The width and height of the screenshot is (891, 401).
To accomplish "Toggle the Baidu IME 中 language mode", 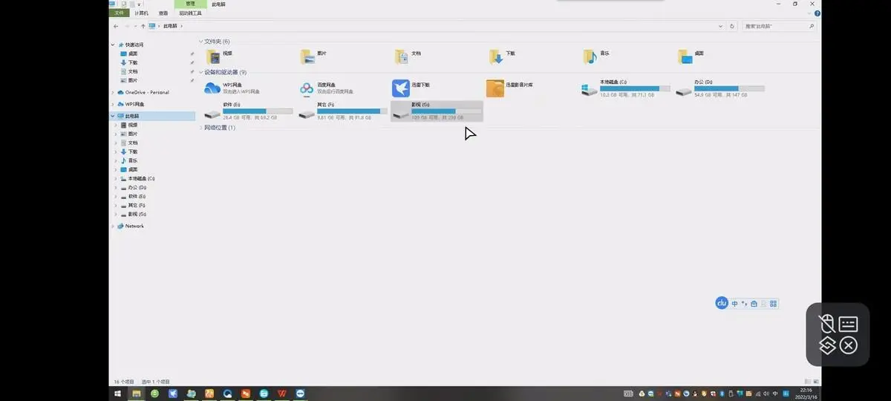I will [735, 304].
